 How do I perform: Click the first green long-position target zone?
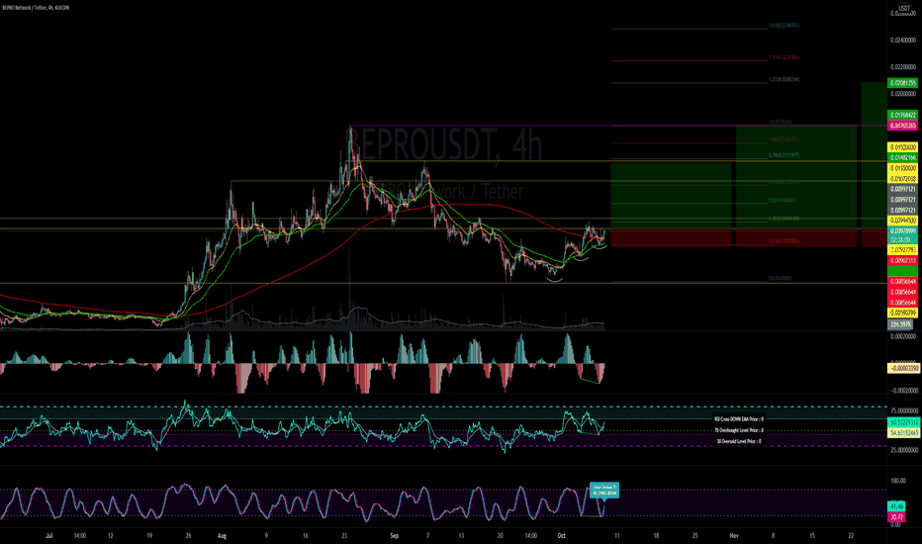coord(671,197)
